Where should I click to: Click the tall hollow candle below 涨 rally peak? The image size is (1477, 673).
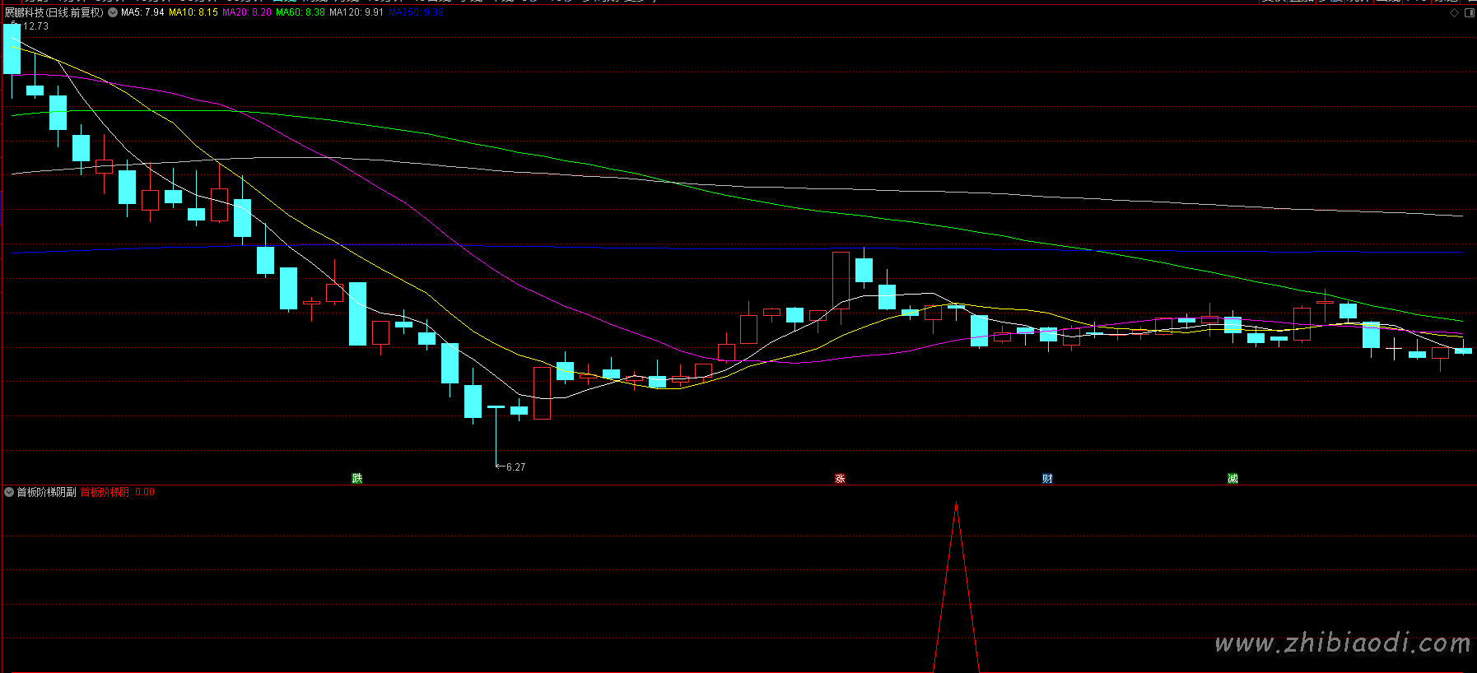[x=841, y=280]
